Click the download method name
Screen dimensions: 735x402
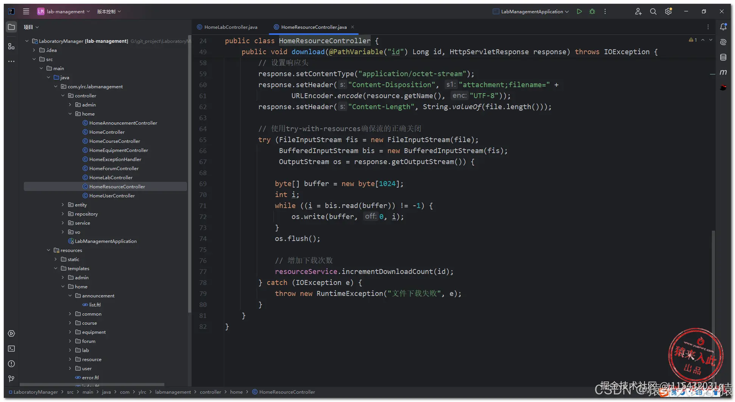(308, 52)
